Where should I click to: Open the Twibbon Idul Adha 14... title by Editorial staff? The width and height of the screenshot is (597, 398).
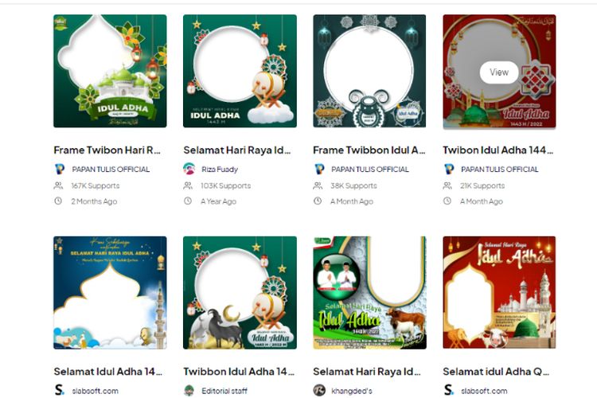(239, 372)
